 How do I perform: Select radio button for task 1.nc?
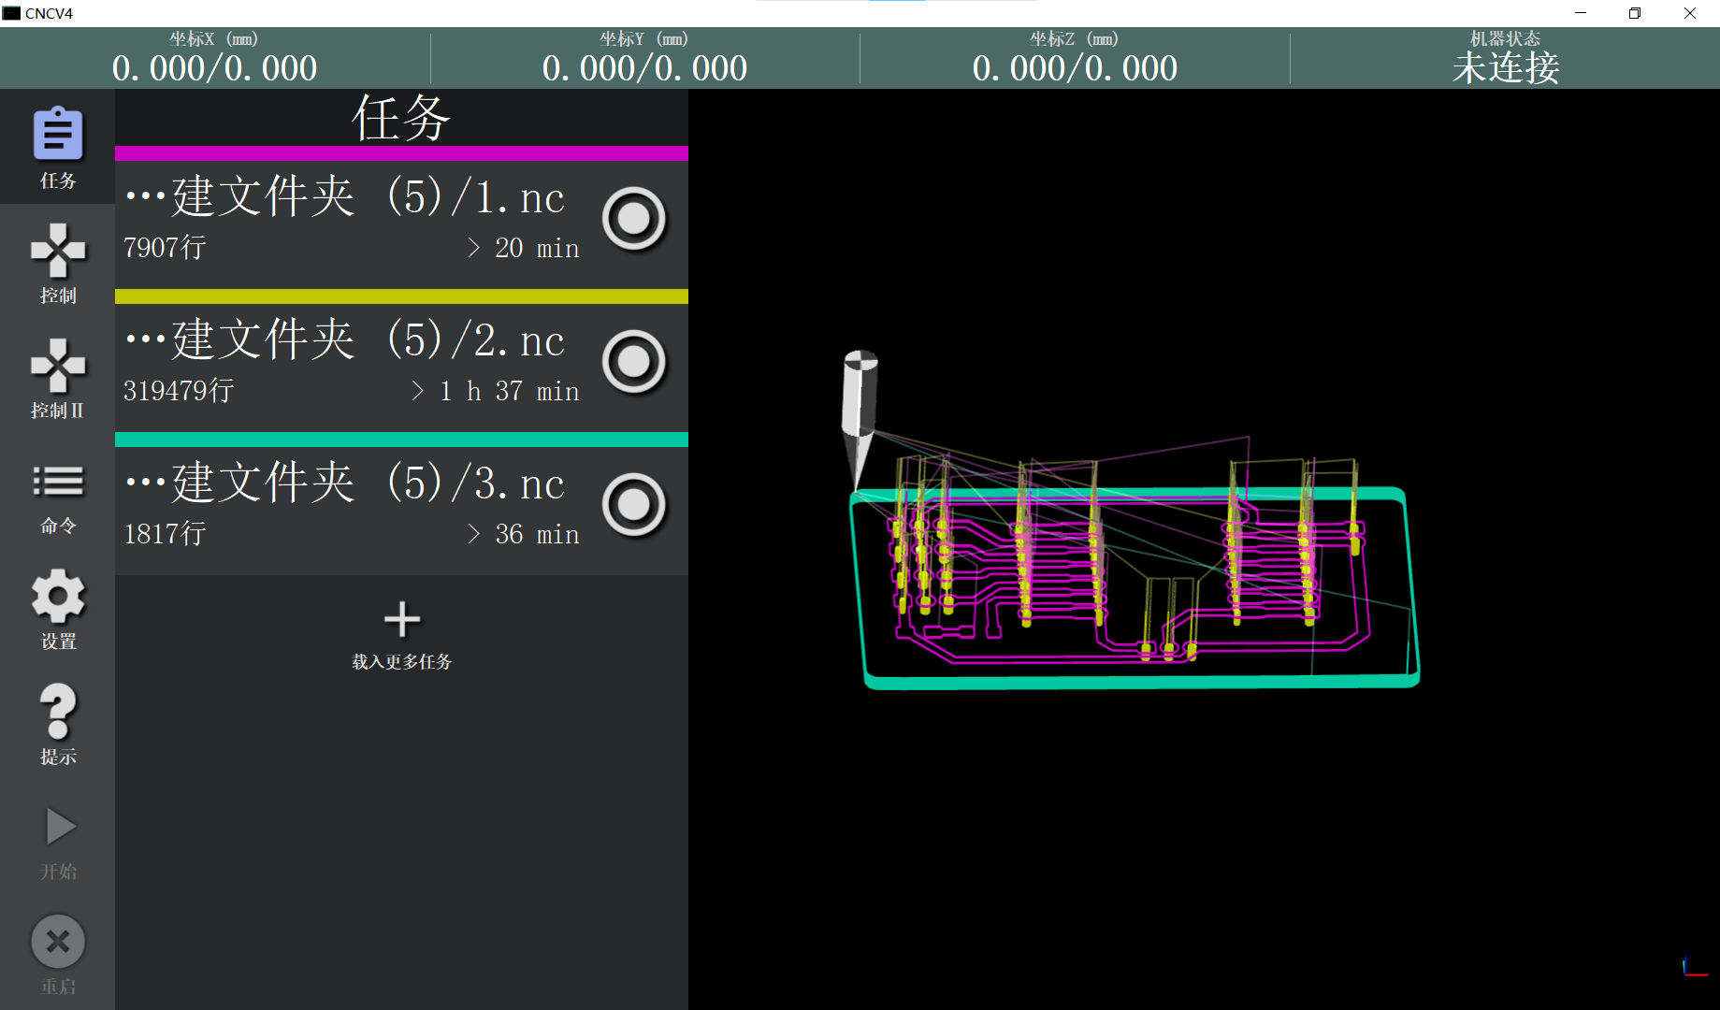[x=634, y=219]
